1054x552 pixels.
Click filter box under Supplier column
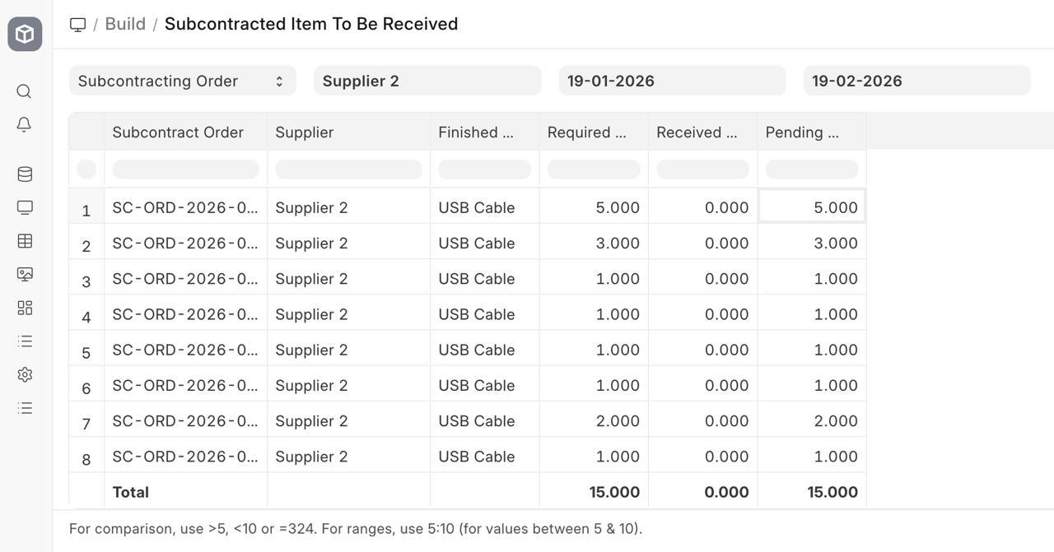[x=348, y=169]
